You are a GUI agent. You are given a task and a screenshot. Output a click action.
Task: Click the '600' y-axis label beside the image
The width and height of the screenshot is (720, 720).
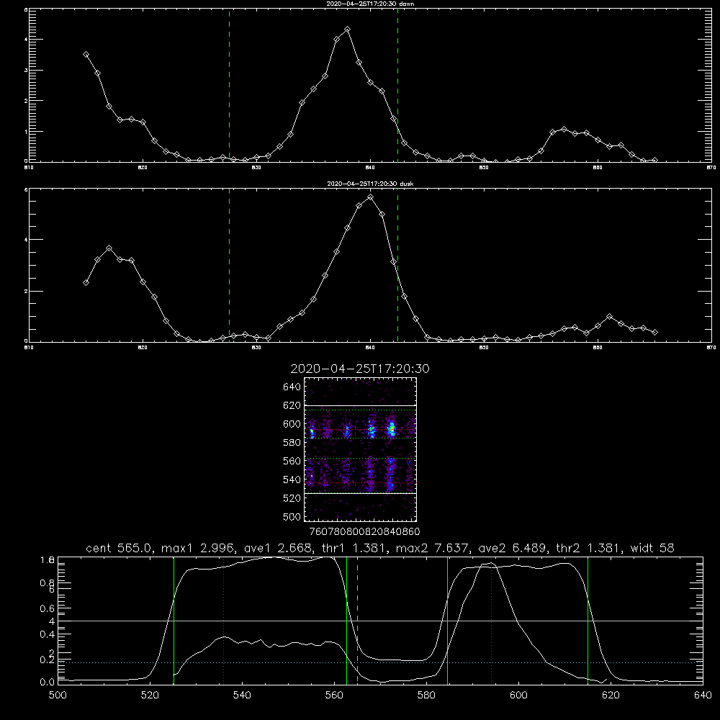[x=292, y=424]
